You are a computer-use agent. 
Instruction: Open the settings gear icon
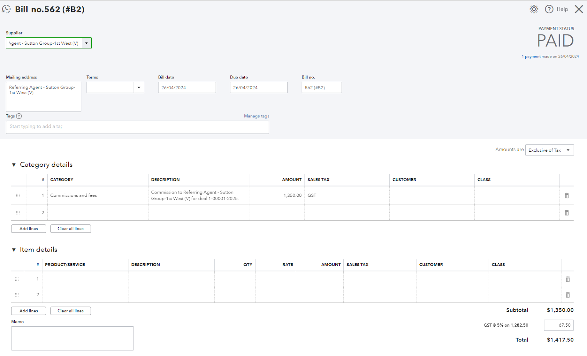click(x=534, y=9)
